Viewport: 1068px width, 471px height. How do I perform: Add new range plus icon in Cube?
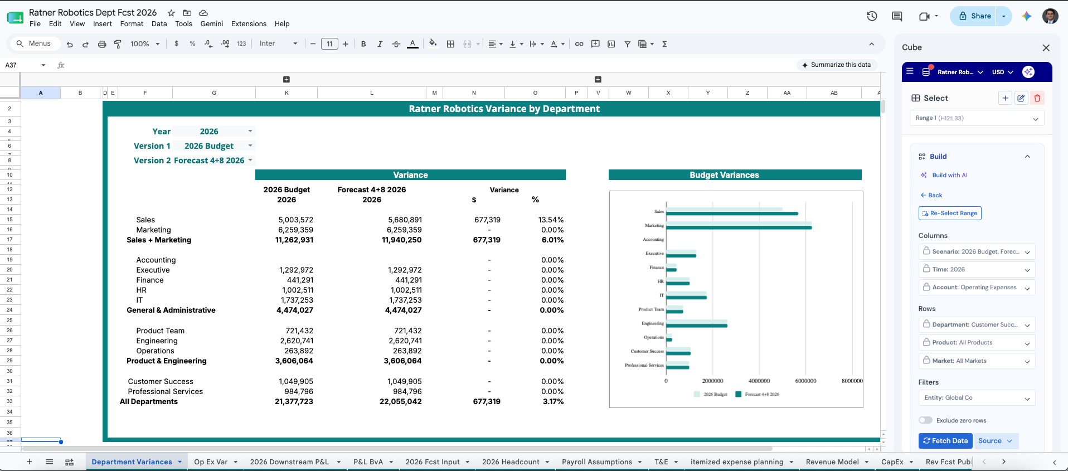1005,98
